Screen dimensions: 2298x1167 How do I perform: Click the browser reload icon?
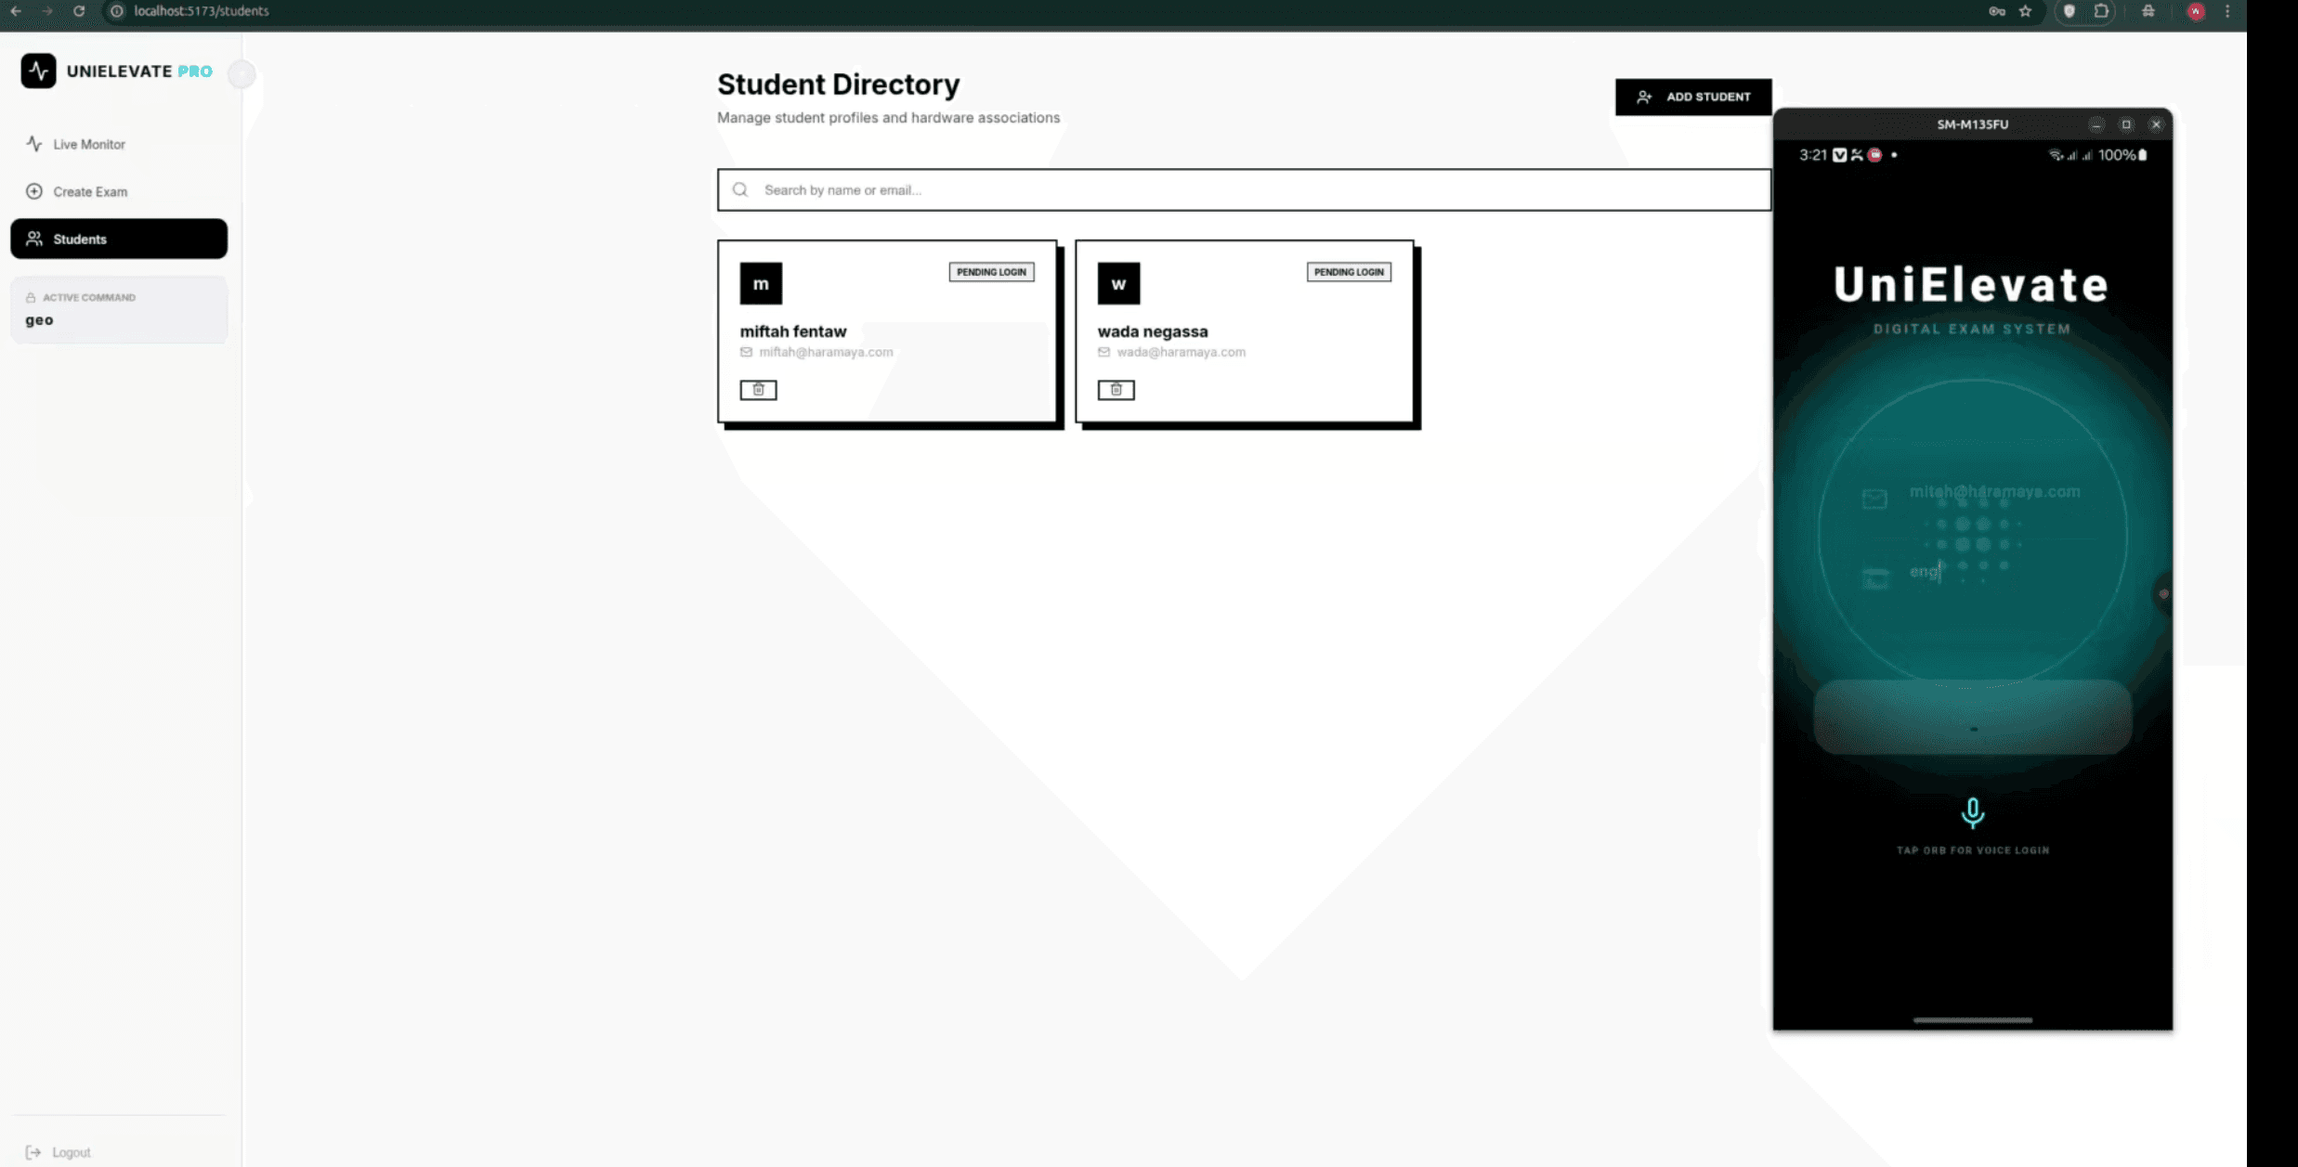pos(79,11)
